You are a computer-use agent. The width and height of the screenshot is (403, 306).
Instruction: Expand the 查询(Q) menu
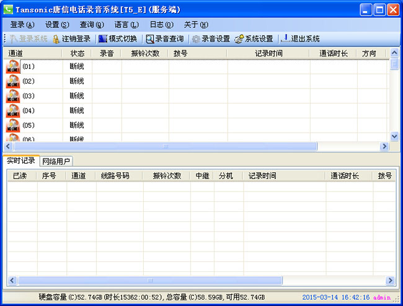click(92, 25)
